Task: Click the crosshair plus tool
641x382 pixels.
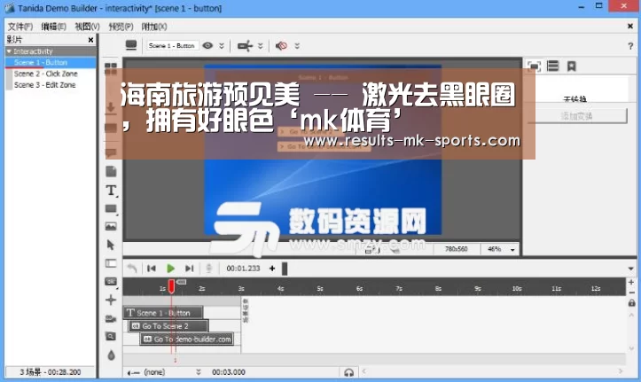Action: 111,300
